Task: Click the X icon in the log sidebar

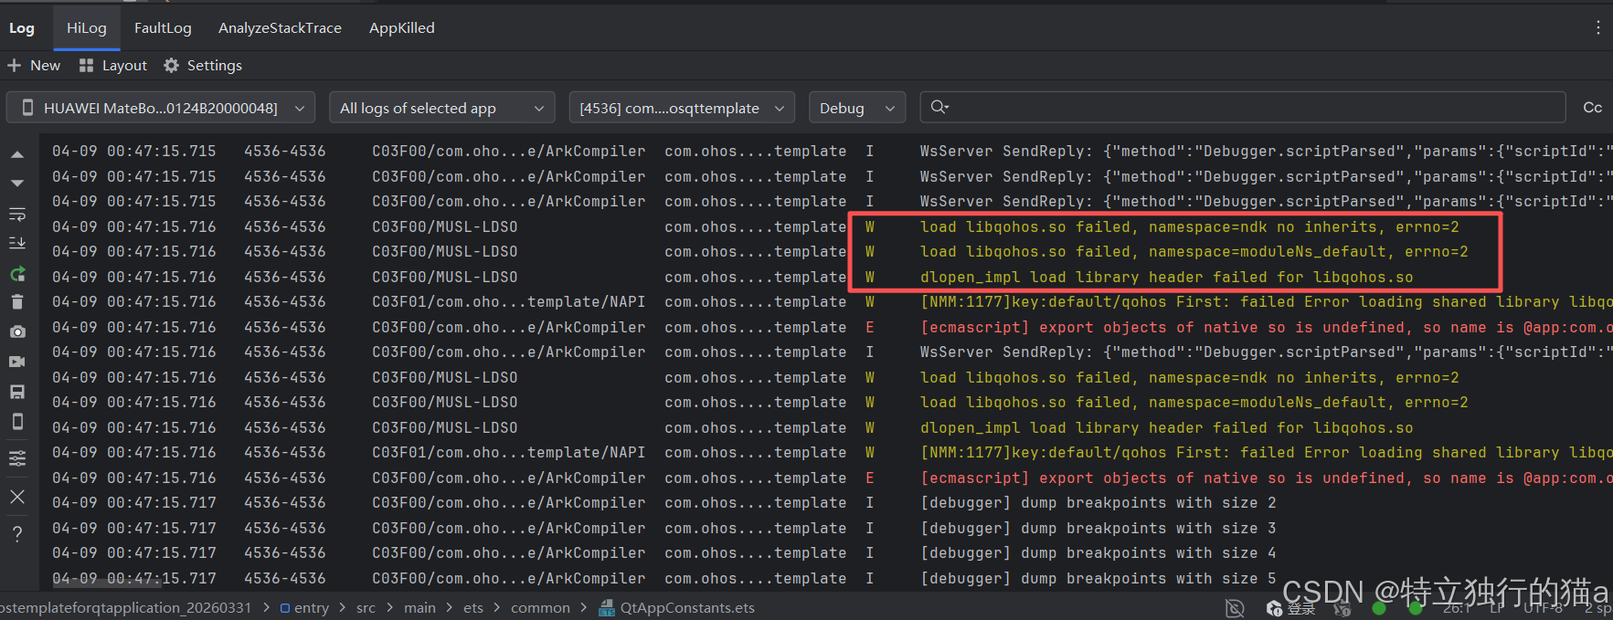Action: coord(17,497)
